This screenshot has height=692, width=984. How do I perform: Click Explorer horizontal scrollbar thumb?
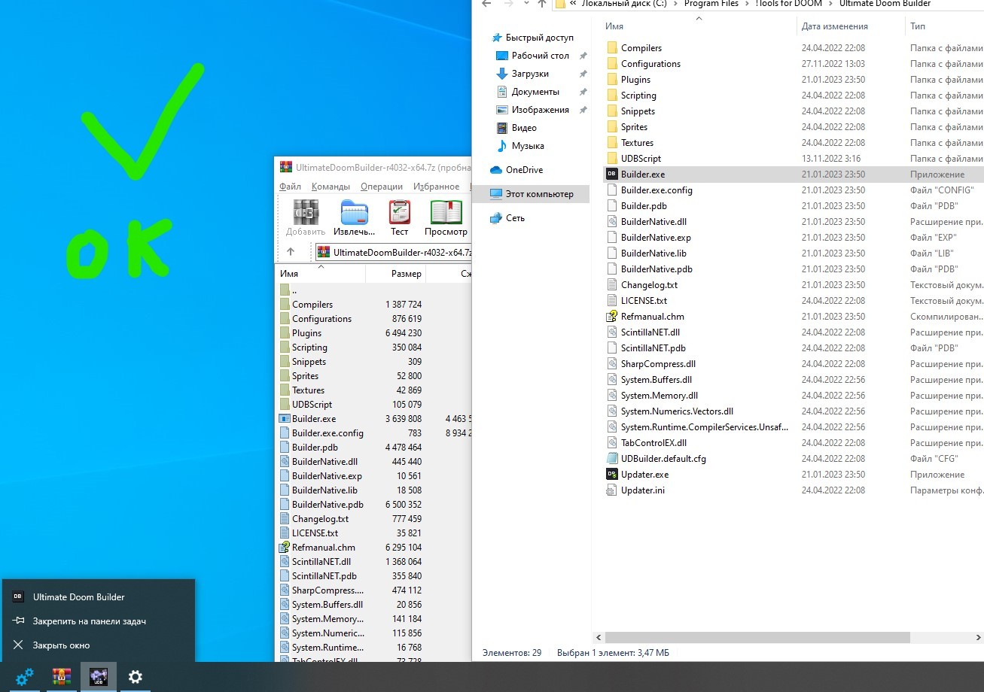[757, 637]
